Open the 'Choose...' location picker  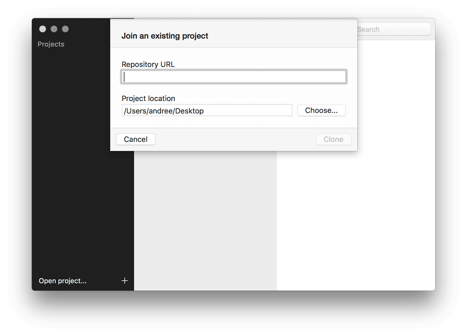pyautogui.click(x=321, y=110)
